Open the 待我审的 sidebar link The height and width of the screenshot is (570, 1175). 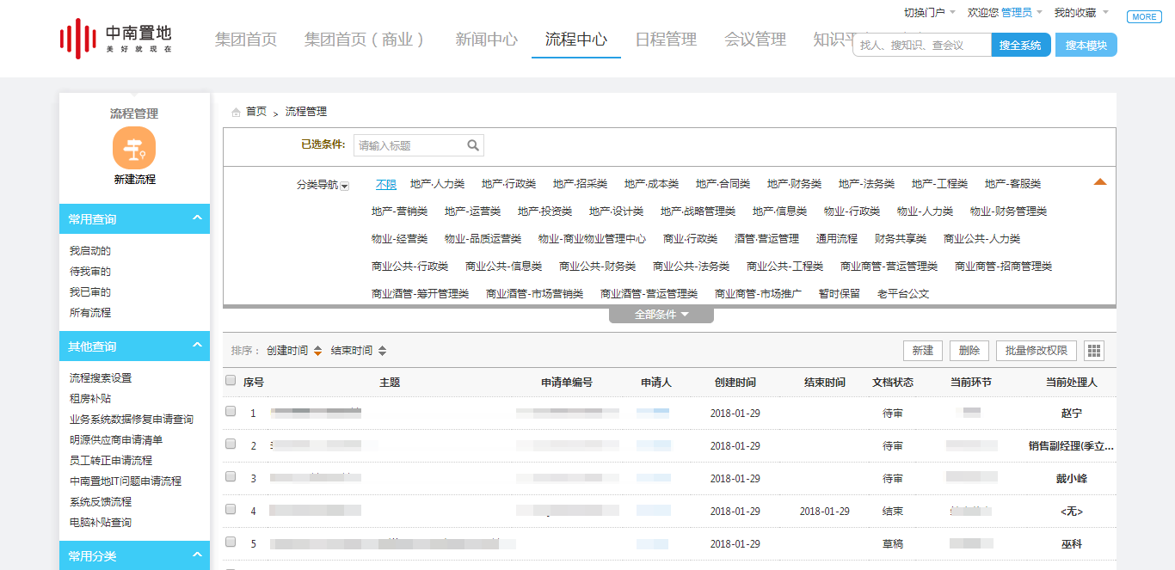tap(90, 272)
